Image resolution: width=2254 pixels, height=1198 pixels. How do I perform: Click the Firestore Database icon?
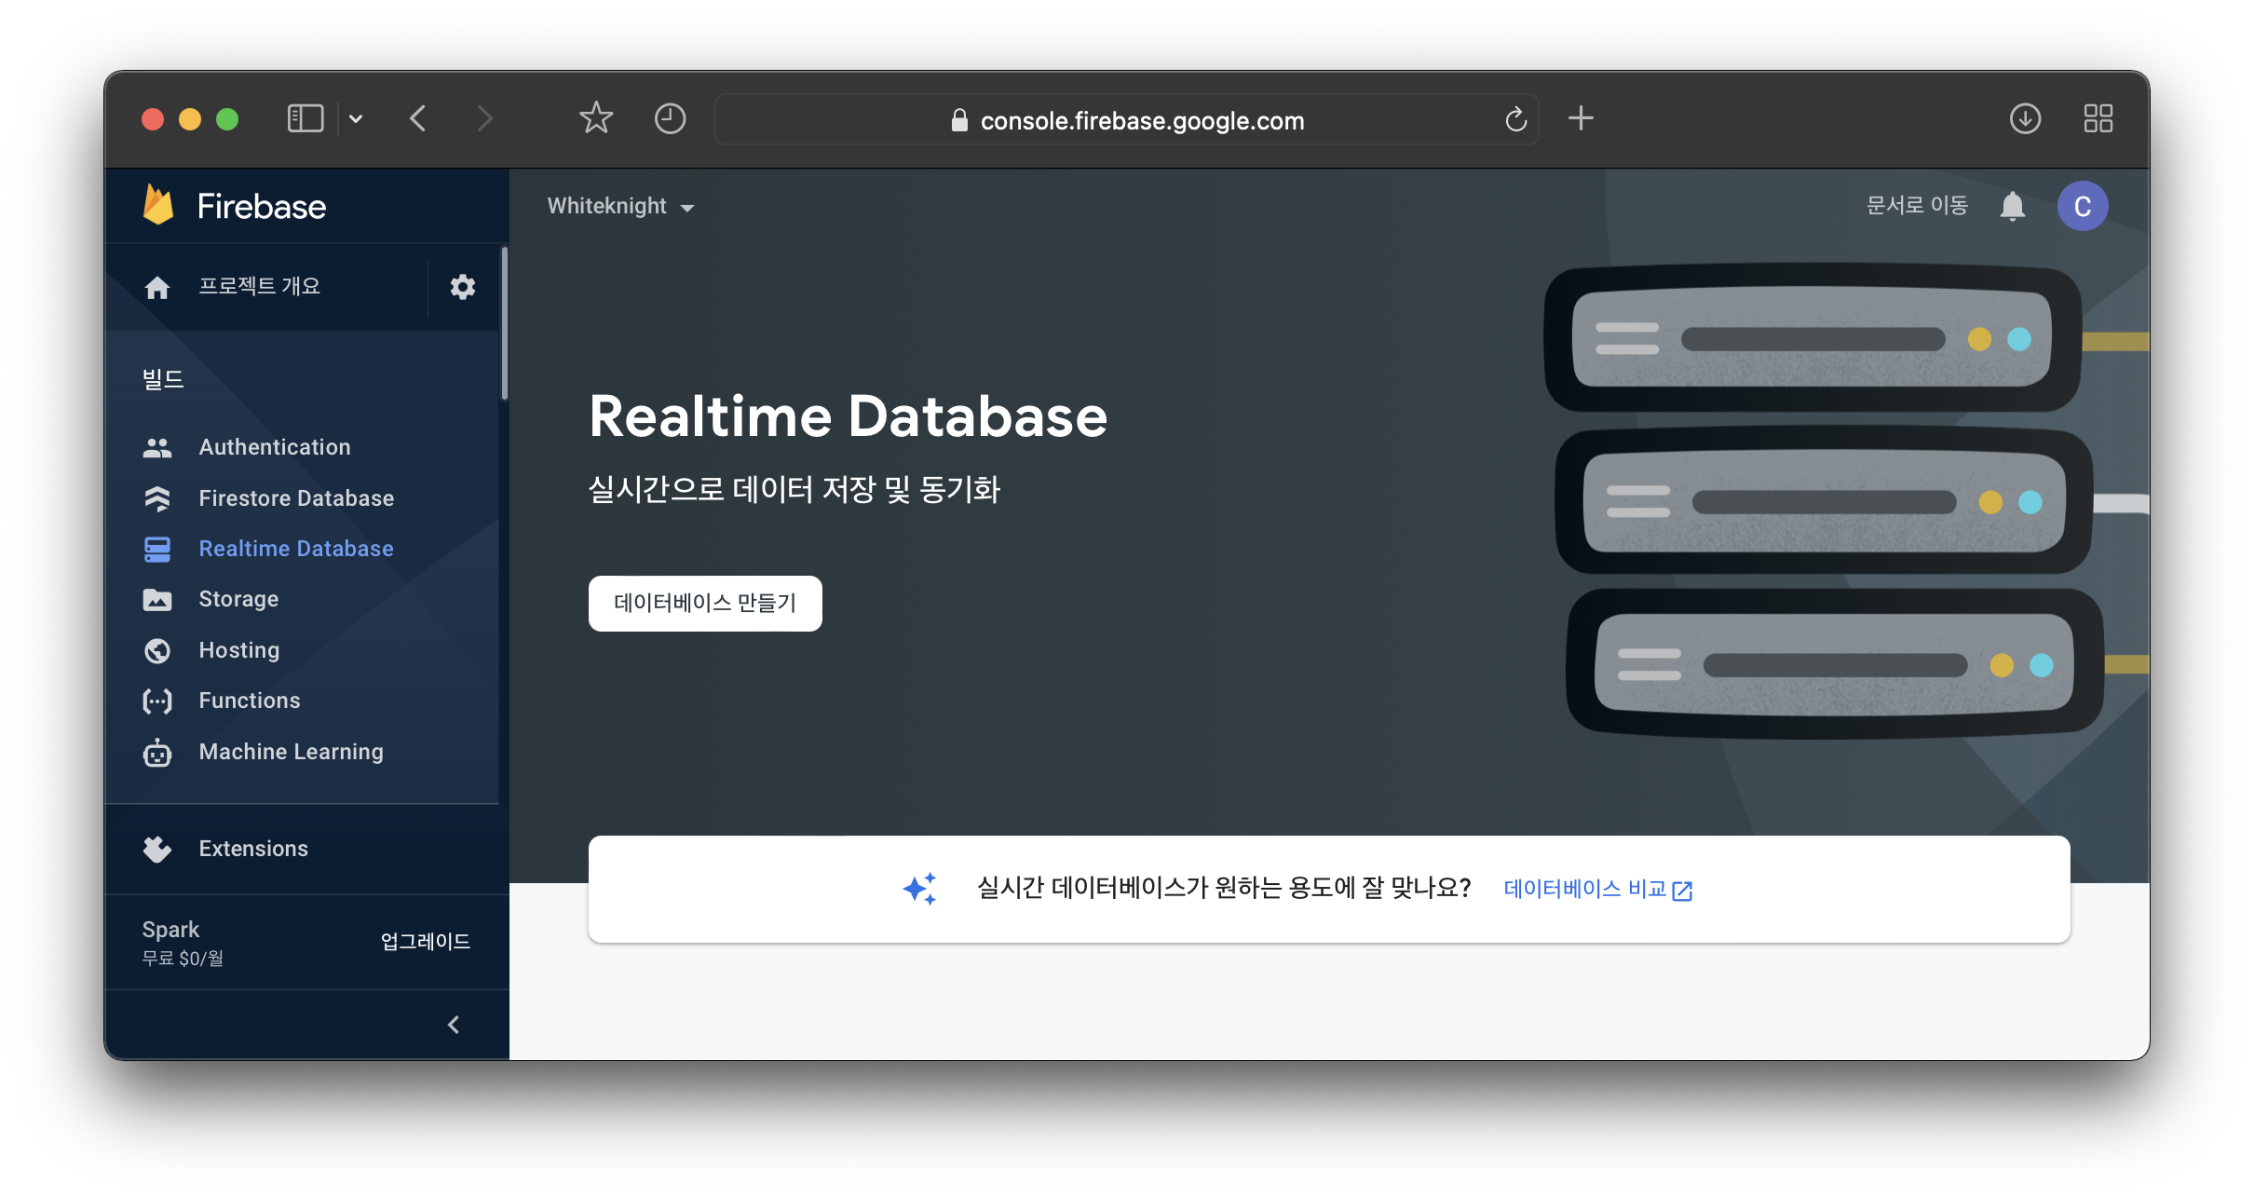click(157, 498)
